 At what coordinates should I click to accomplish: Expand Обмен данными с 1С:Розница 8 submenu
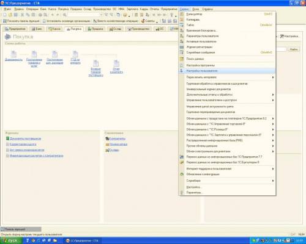[x=227, y=129]
